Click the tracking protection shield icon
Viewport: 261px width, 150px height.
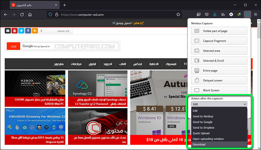[50, 15]
